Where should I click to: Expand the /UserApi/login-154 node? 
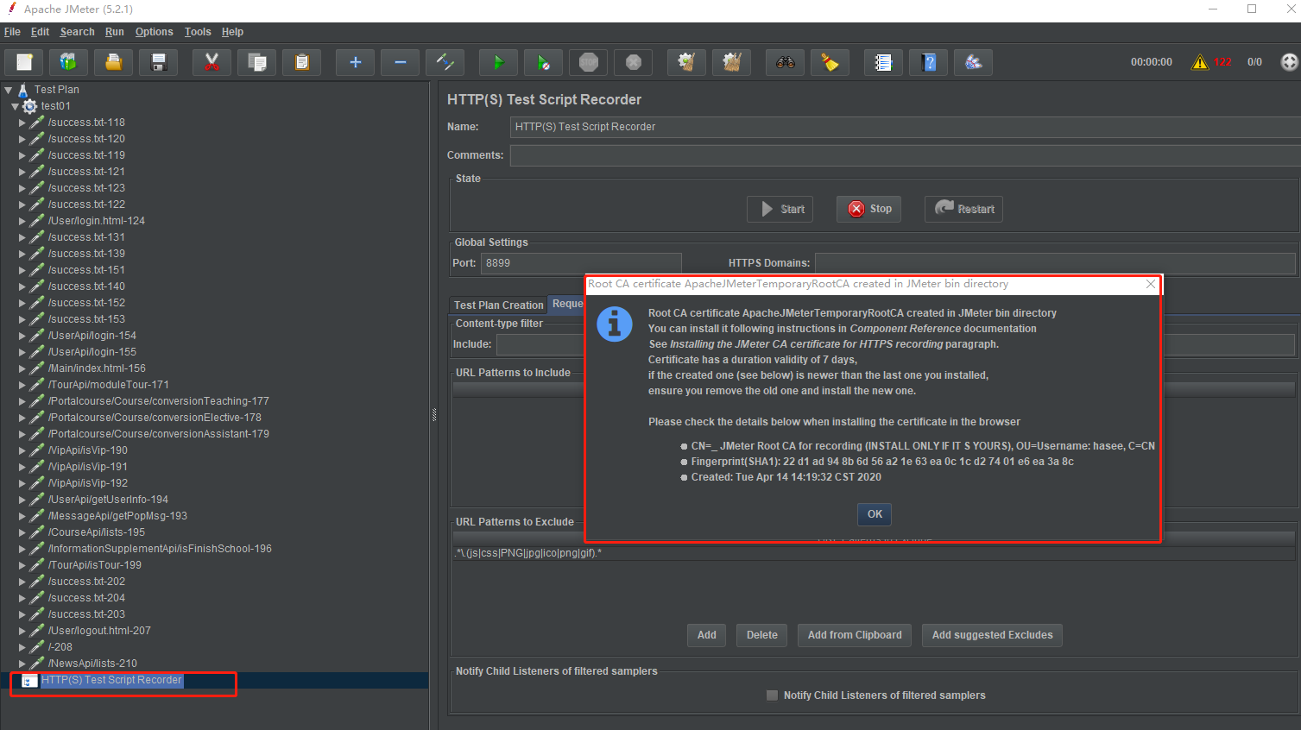tap(22, 336)
